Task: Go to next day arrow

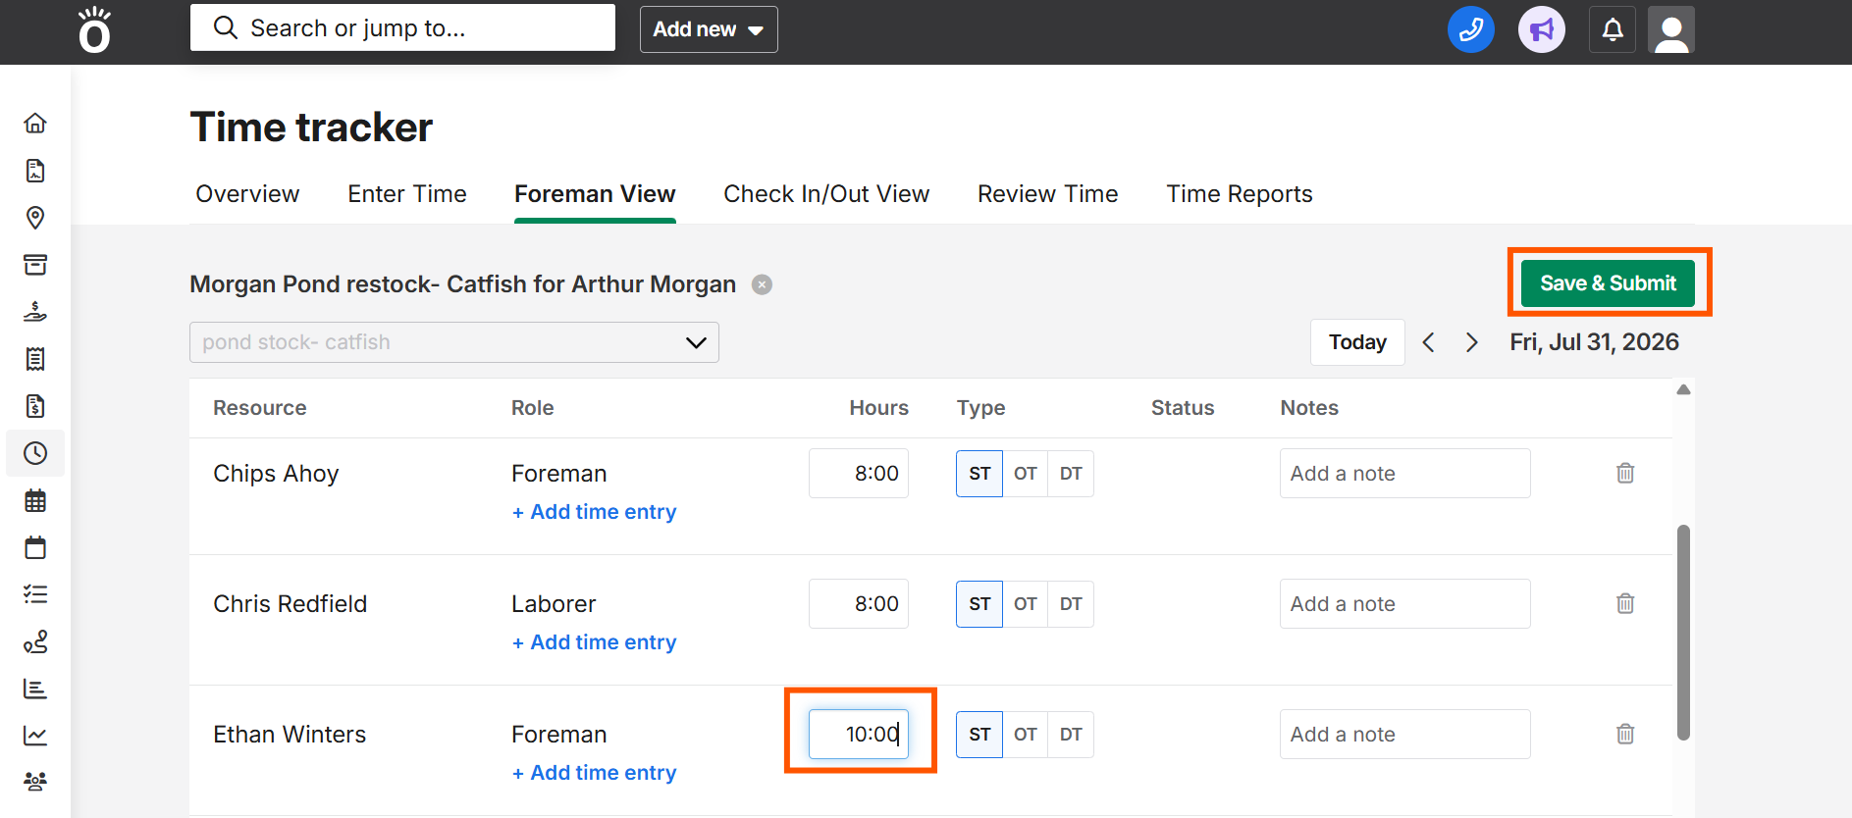Action: pyautogui.click(x=1471, y=342)
